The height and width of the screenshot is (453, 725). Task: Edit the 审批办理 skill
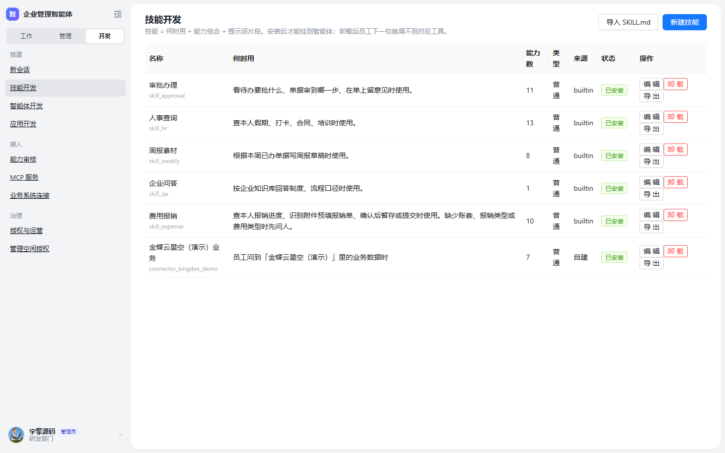(x=651, y=84)
